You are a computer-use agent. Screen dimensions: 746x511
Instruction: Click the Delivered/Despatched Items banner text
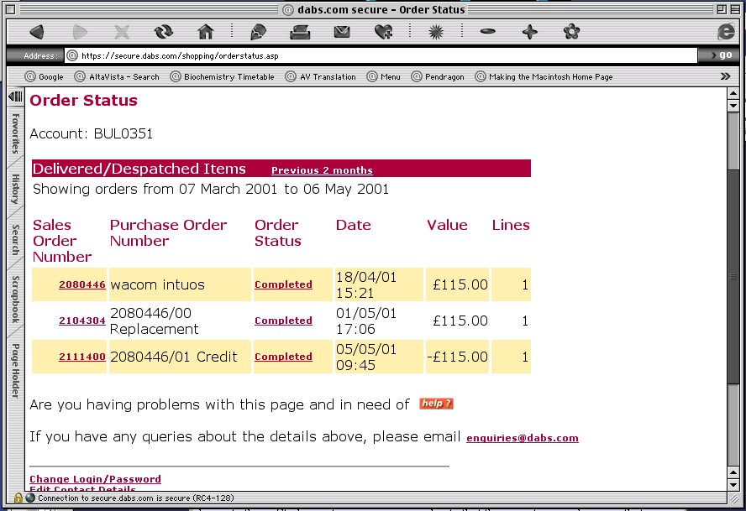[x=139, y=169]
